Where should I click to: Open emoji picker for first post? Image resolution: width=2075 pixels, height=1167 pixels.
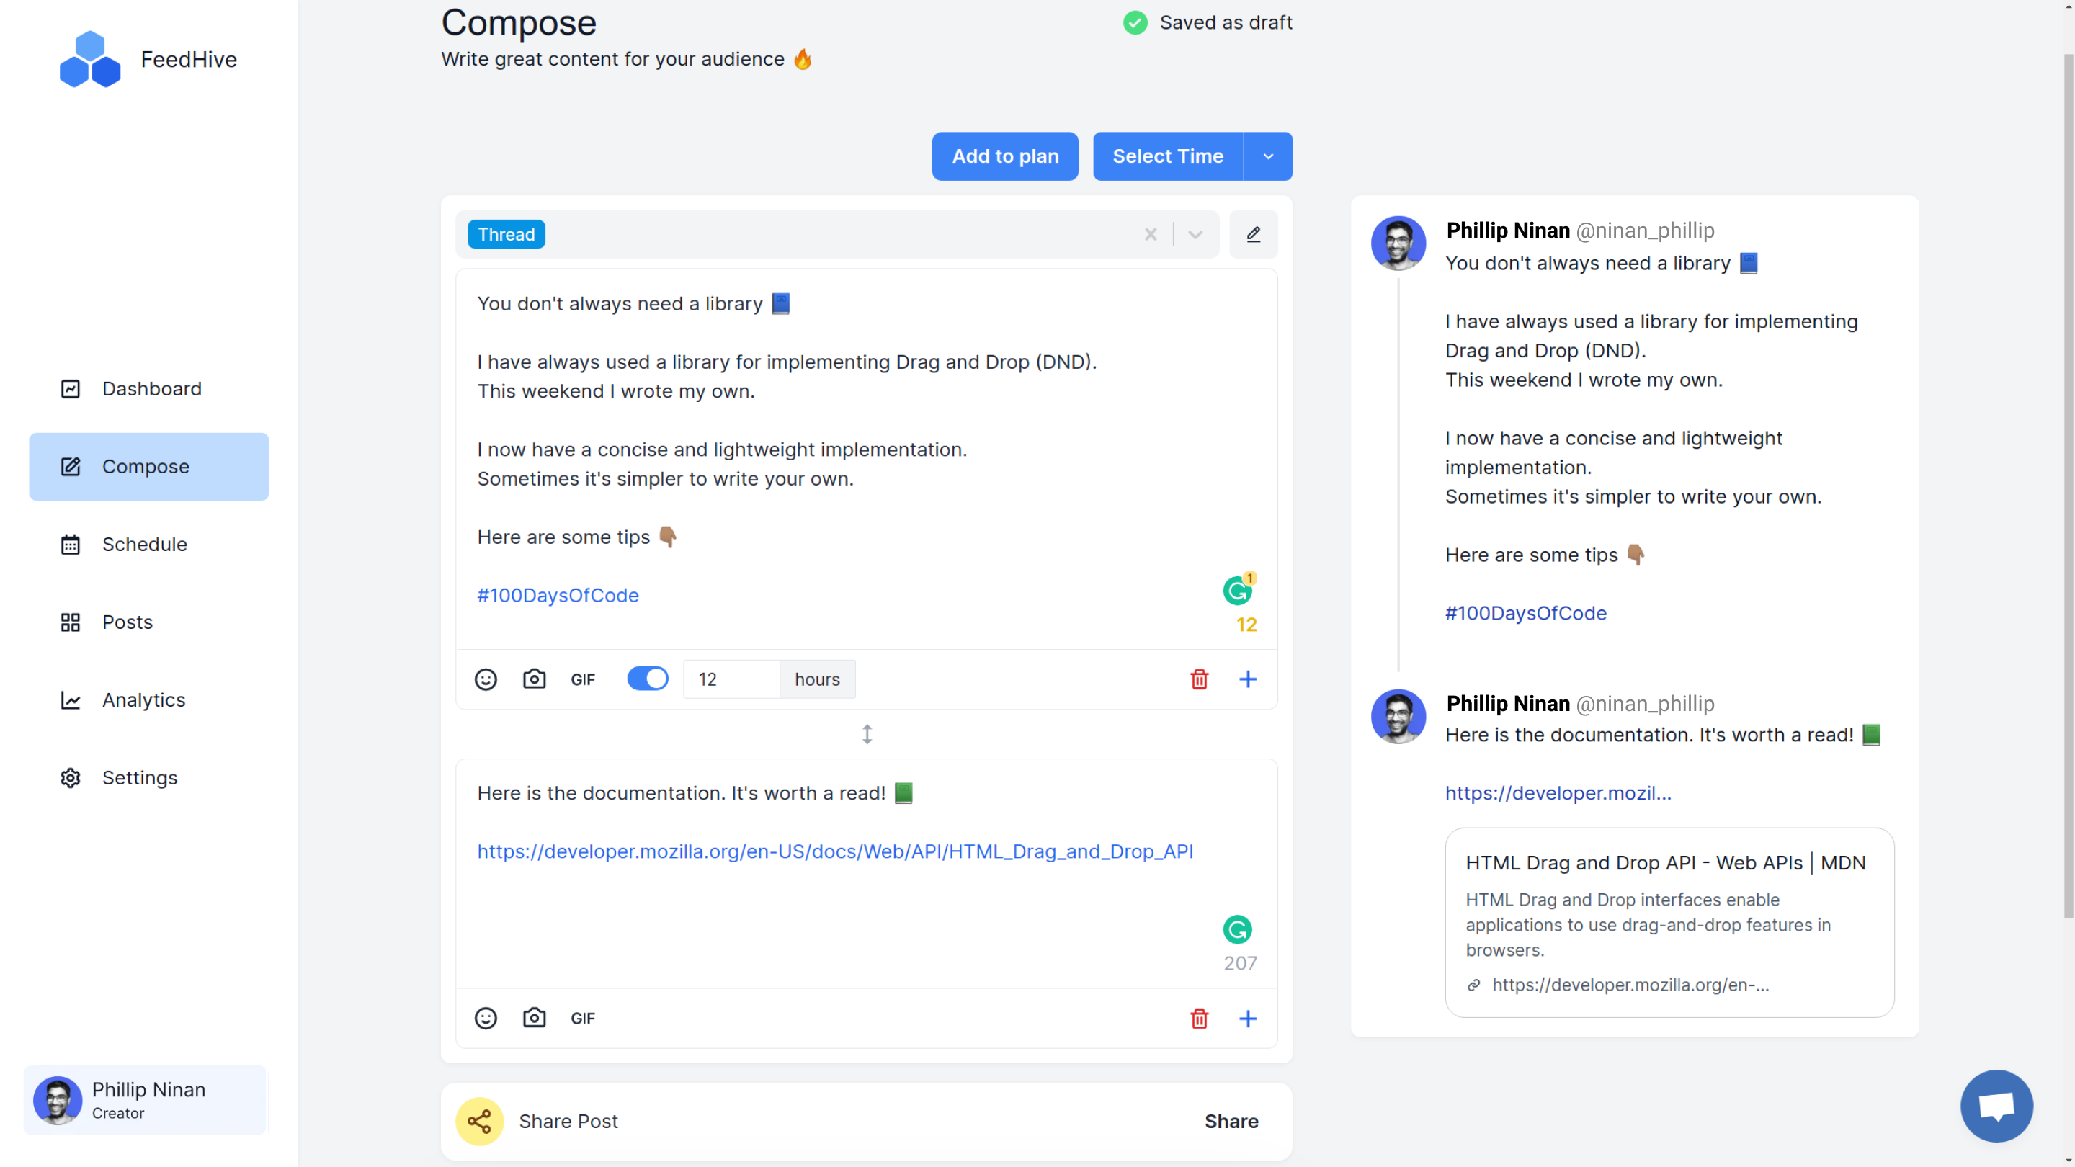point(486,680)
